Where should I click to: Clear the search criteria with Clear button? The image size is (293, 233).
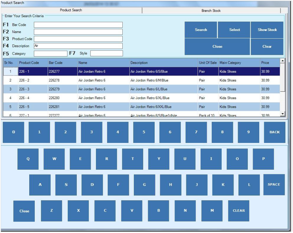tap(267, 47)
